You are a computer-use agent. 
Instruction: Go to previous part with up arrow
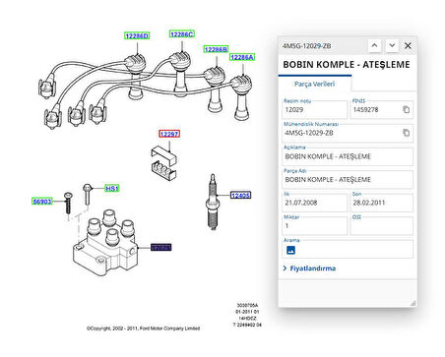pos(374,45)
